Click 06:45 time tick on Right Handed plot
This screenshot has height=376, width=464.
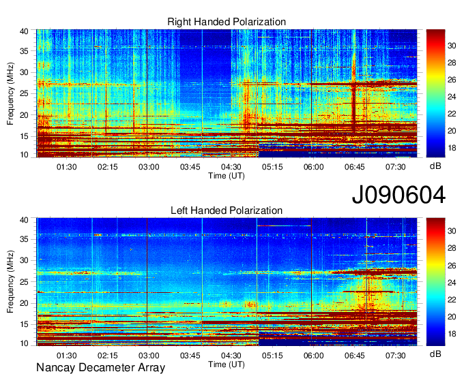tap(355, 167)
